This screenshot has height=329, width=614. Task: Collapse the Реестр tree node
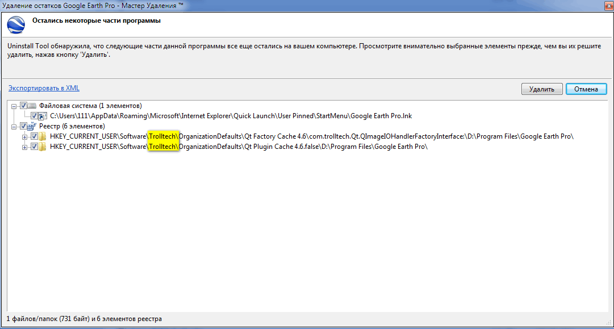pyautogui.click(x=14, y=126)
